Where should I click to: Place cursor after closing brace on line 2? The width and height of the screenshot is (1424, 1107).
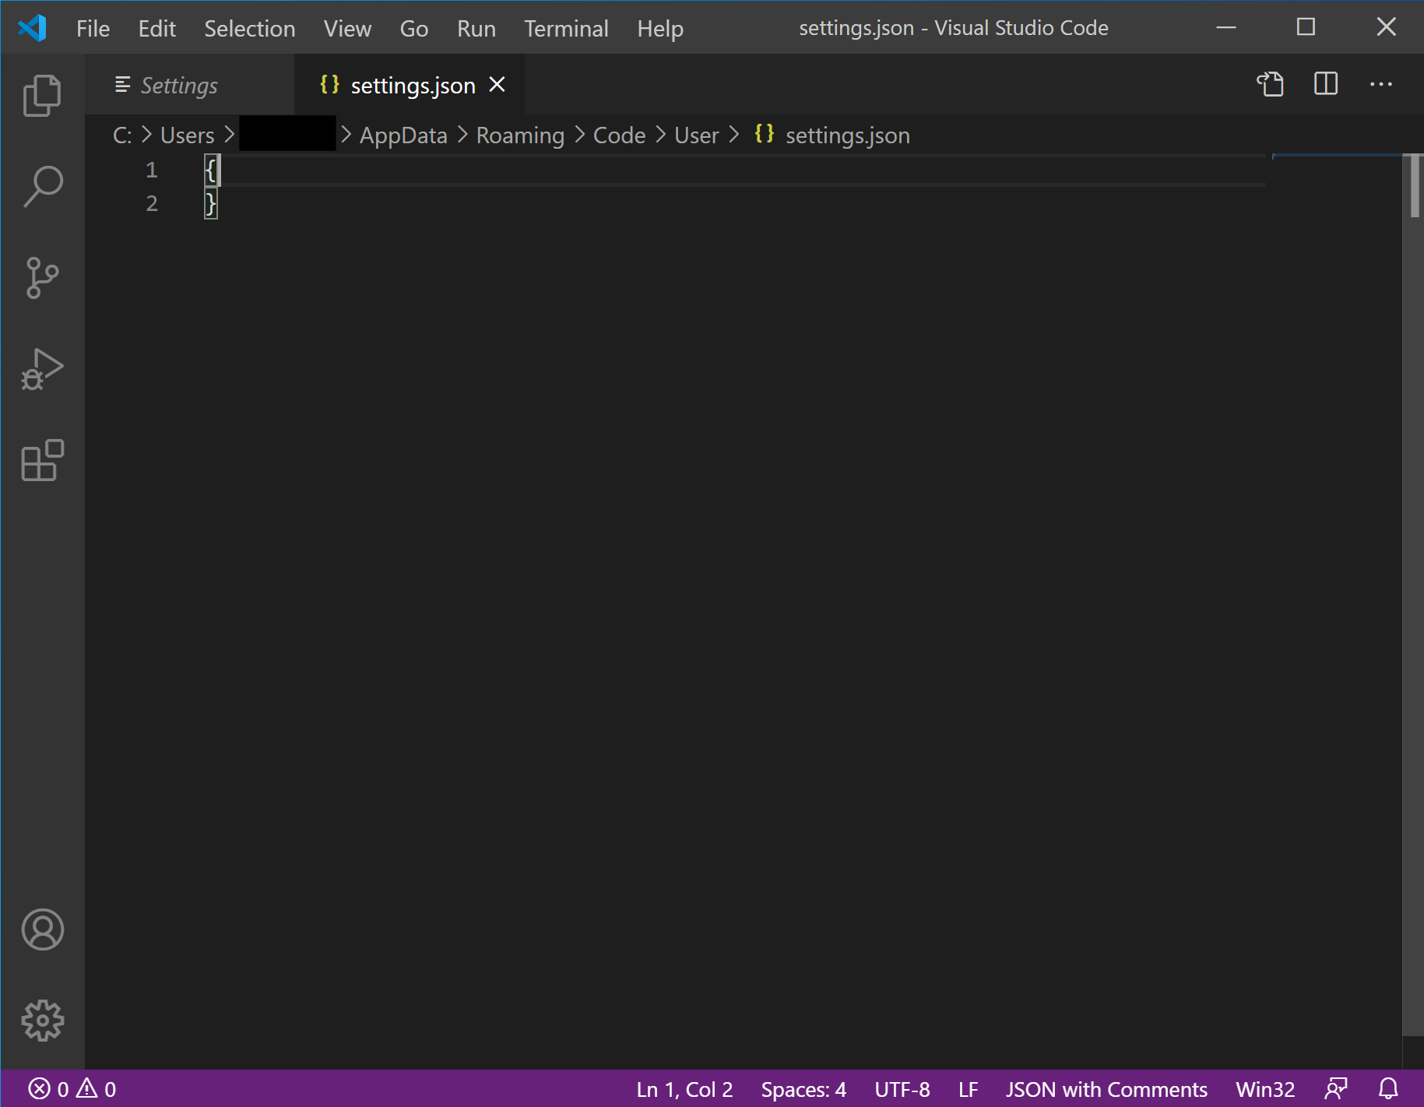point(220,204)
